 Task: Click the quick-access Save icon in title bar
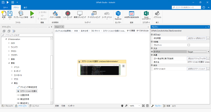pyautogui.click(x=3, y=2)
